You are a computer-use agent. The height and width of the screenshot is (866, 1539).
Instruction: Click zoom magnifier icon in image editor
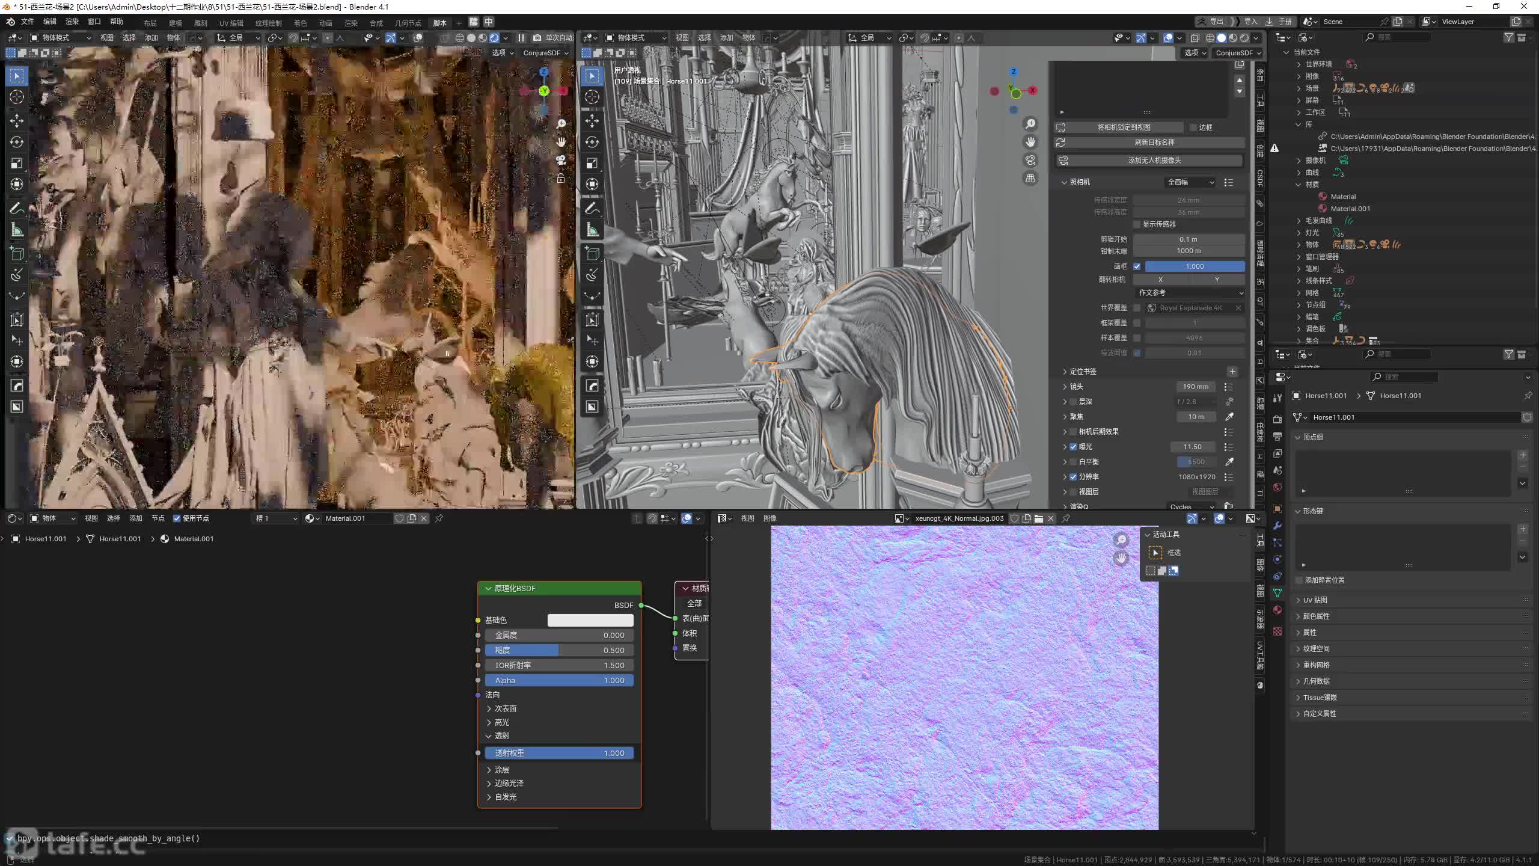coord(1121,539)
